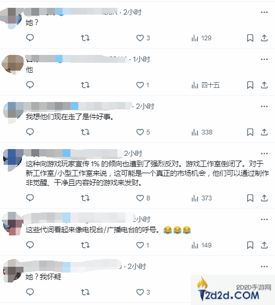Expand more menu on game studio comment

point(264,153)
